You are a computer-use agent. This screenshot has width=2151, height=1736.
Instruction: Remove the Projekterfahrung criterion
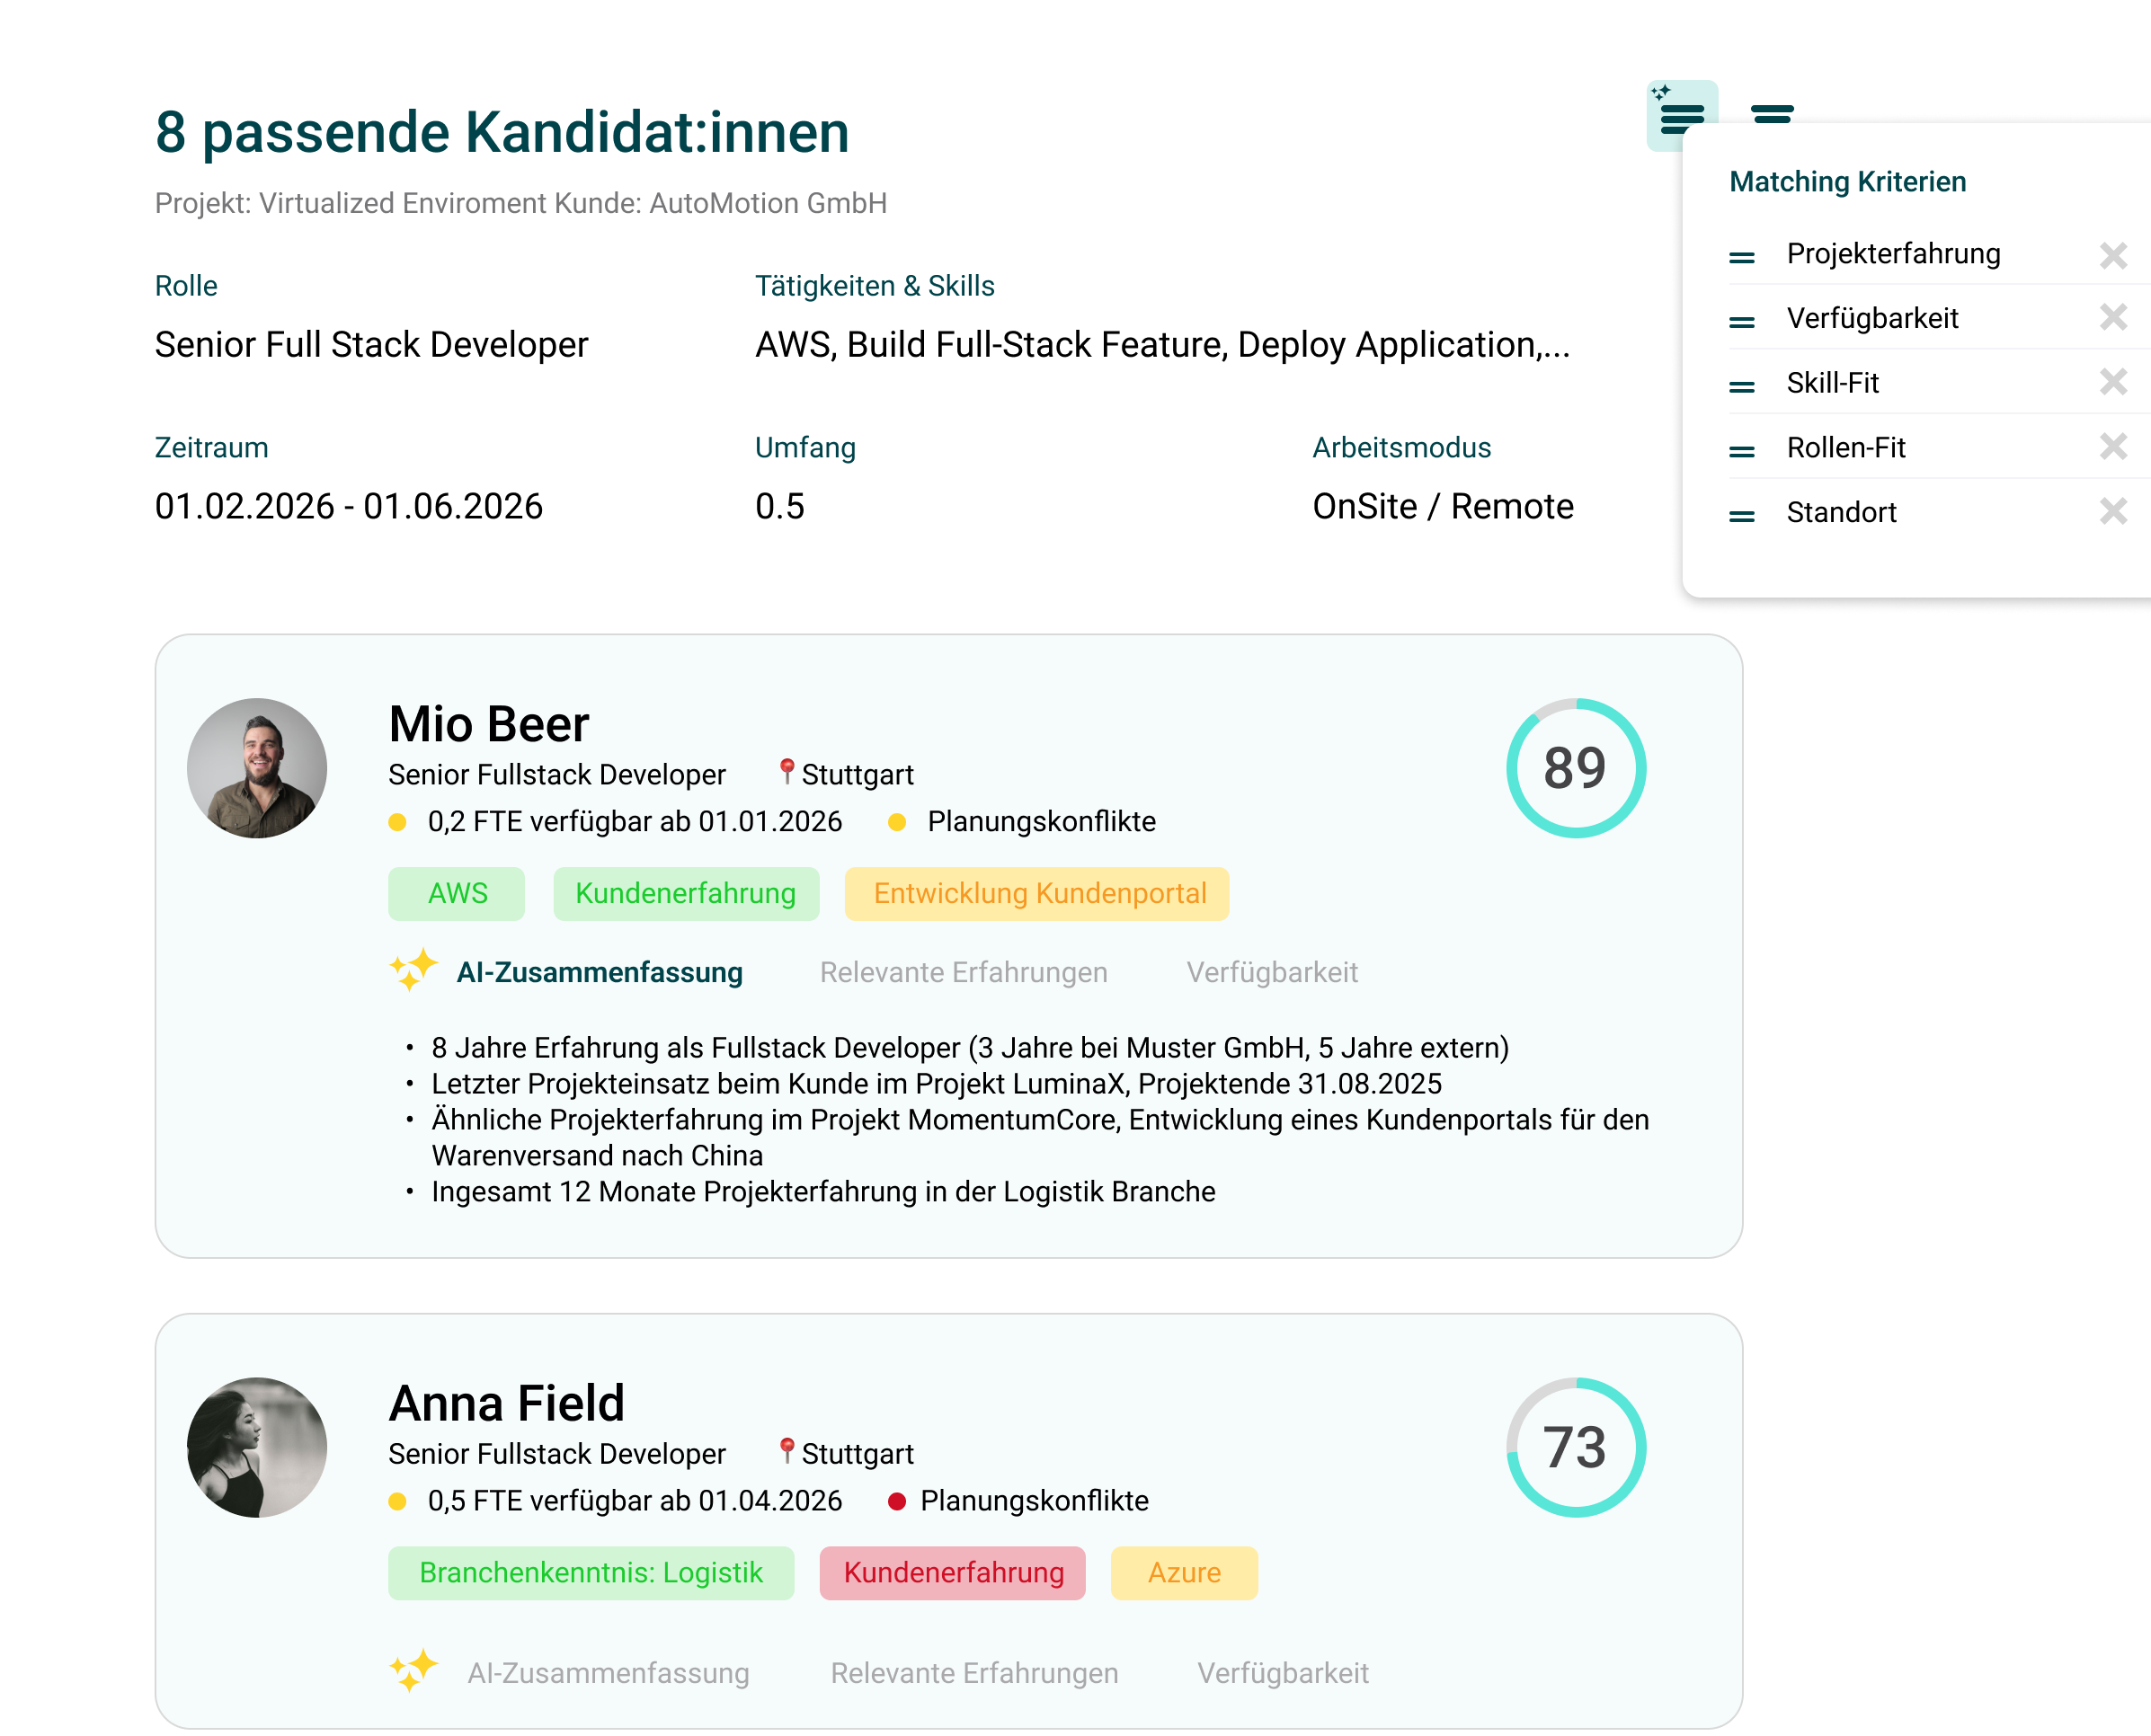click(2113, 255)
